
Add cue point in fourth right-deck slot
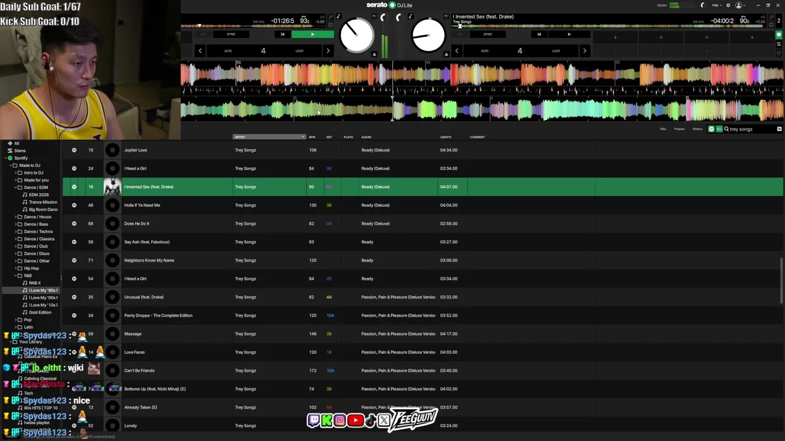752,37
